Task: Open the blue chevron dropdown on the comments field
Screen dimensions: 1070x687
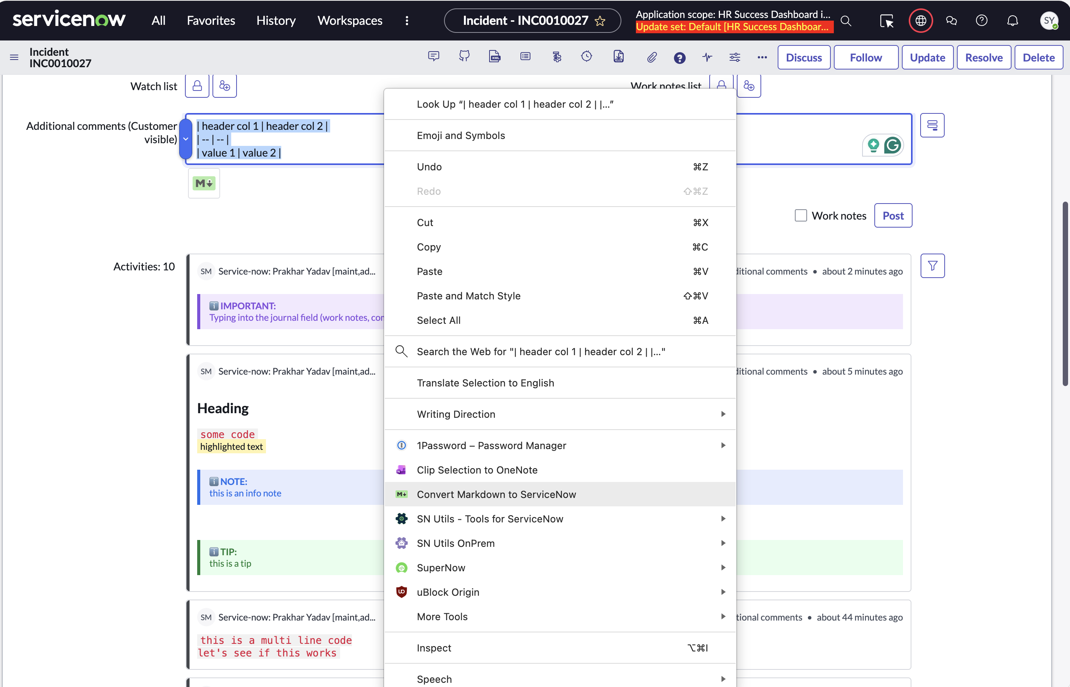Action: (x=186, y=139)
